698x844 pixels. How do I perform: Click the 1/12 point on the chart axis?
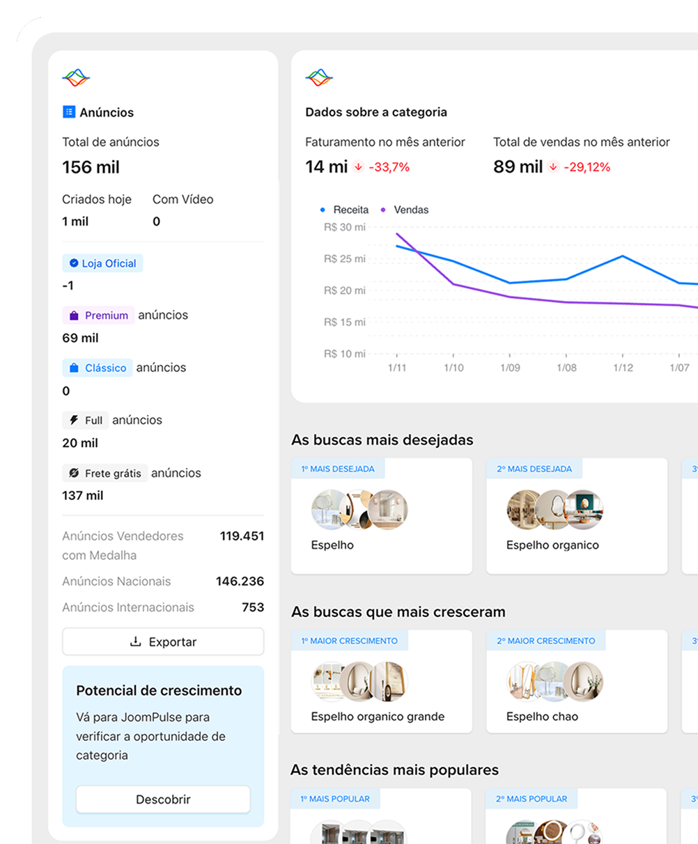click(623, 368)
